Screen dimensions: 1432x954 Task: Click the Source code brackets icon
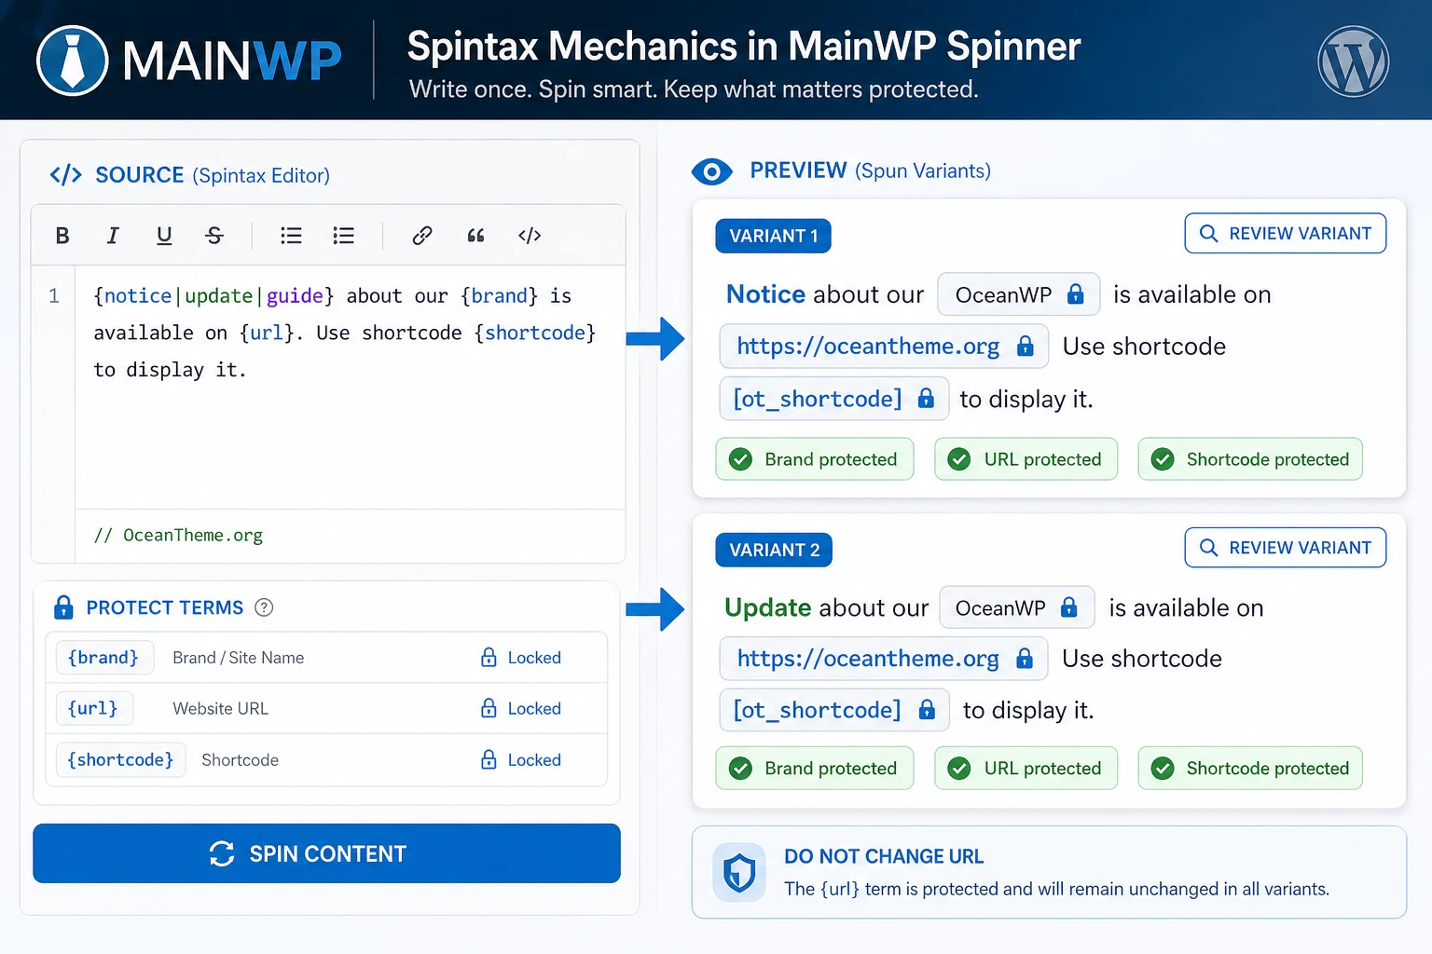click(x=65, y=175)
